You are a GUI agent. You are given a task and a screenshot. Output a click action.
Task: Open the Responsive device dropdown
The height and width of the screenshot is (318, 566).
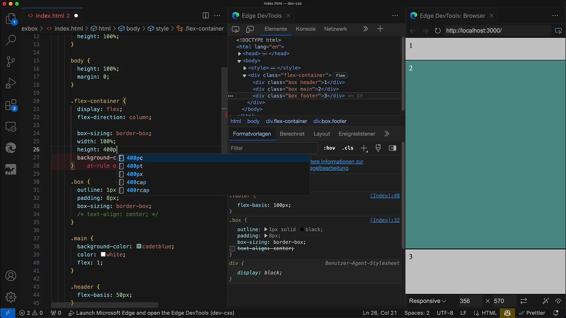tap(427, 301)
